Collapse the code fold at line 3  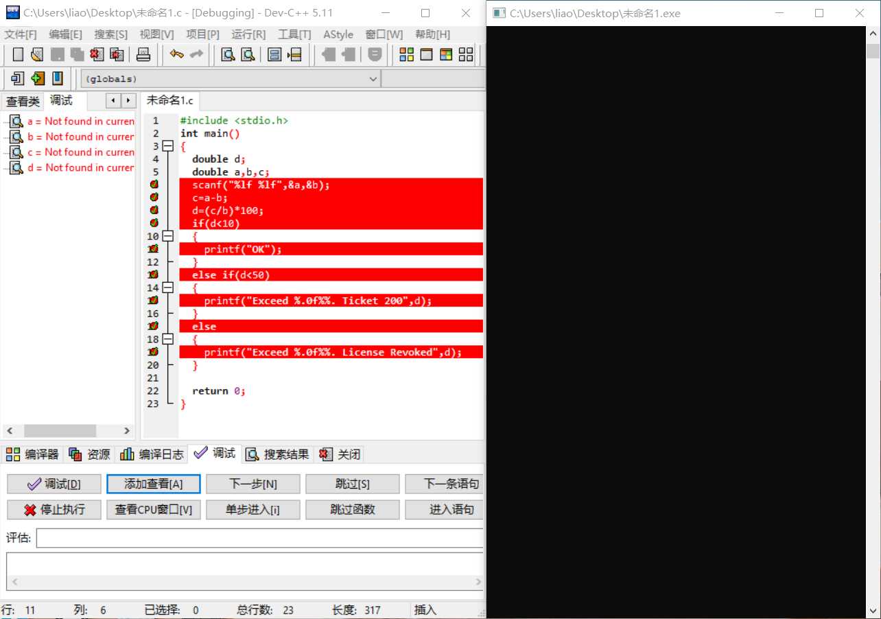168,146
